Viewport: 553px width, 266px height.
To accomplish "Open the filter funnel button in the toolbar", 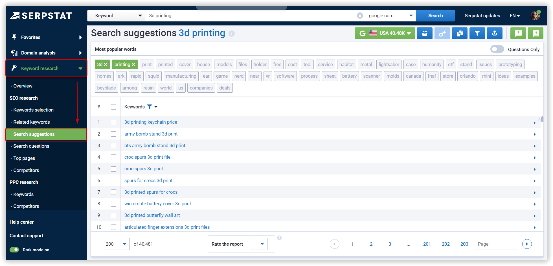I will tap(477, 33).
